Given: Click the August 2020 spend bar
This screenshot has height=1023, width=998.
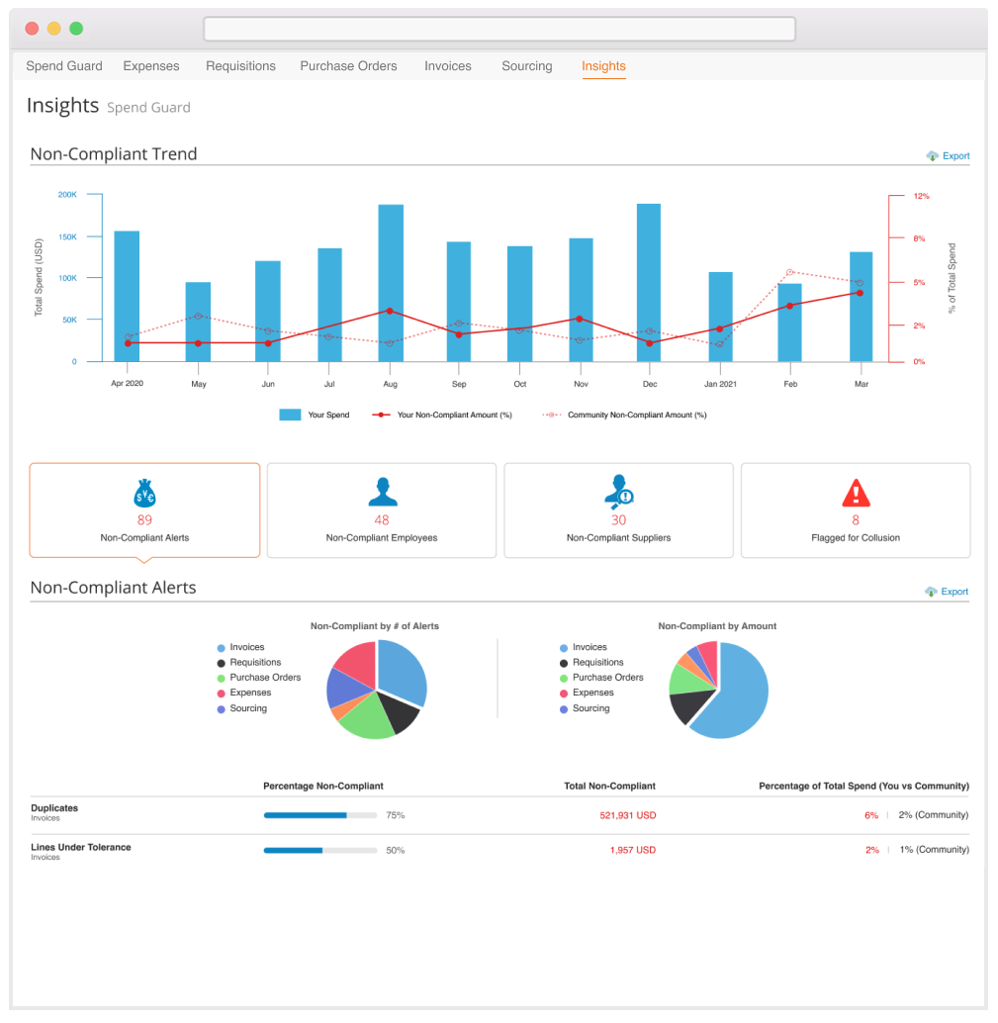Looking at the screenshot, I should coord(391,282).
